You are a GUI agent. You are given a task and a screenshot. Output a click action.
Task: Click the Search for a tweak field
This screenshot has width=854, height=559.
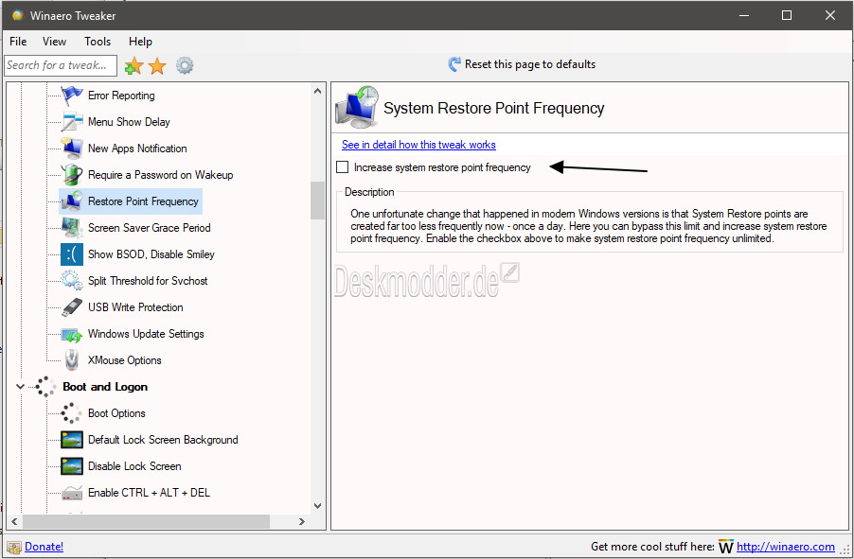[x=61, y=65]
